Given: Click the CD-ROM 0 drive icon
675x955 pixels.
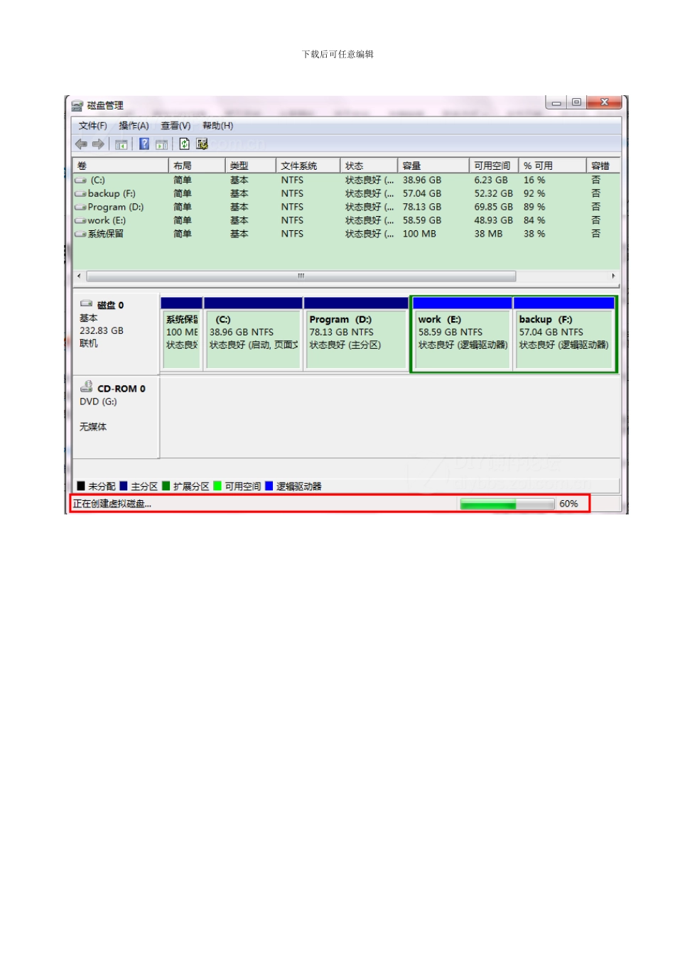Looking at the screenshot, I should coord(86,387).
